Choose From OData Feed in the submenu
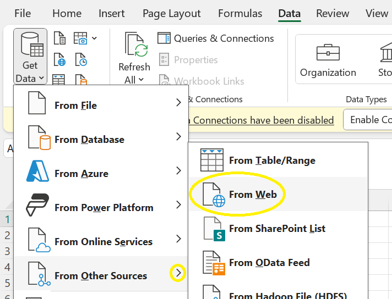 coord(278,262)
